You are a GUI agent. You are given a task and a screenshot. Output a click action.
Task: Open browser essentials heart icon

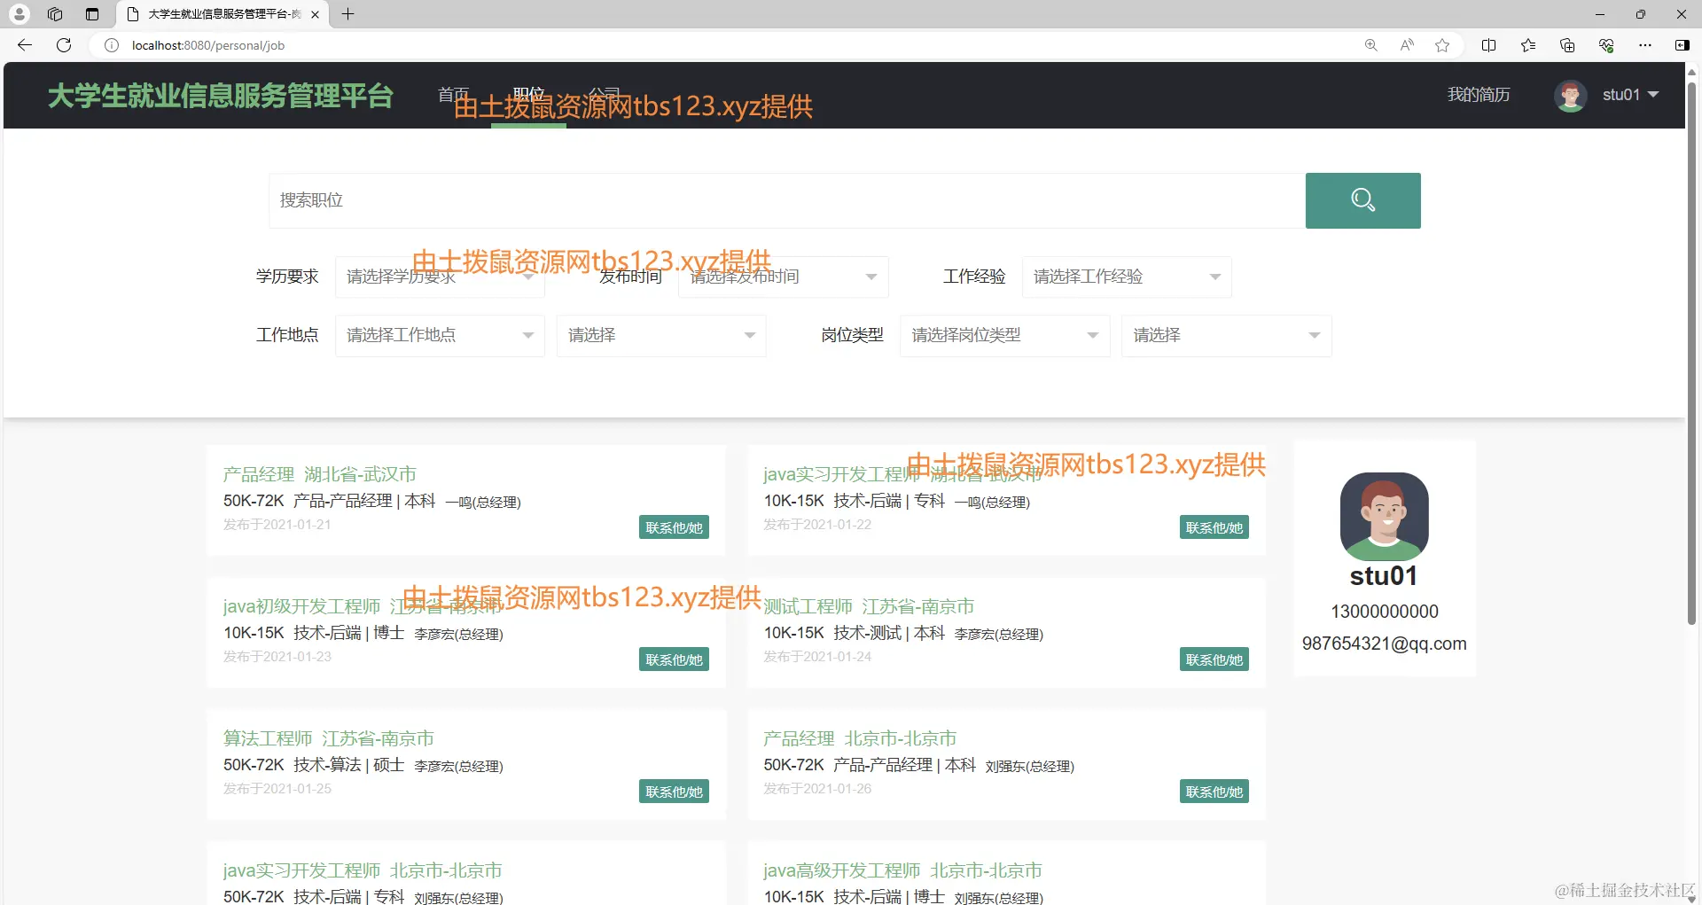pos(1606,45)
